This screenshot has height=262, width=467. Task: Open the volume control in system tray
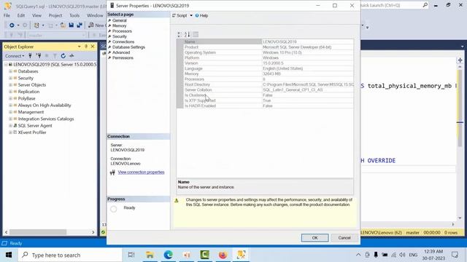(x=402, y=255)
